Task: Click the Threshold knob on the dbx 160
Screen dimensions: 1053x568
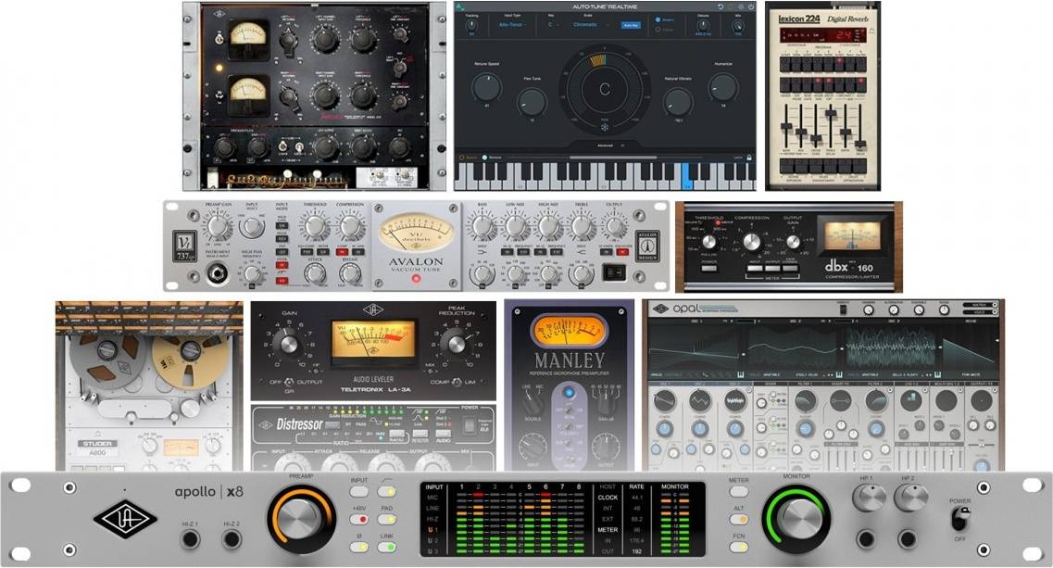Action: point(709,242)
